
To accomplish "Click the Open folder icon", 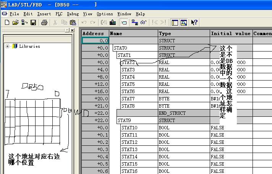I will point(15,23).
